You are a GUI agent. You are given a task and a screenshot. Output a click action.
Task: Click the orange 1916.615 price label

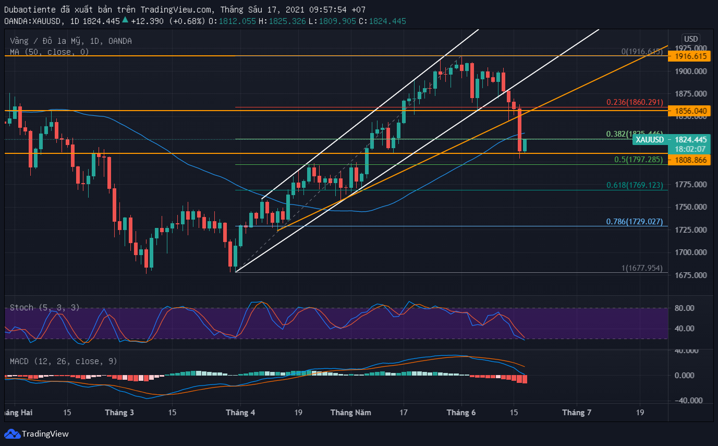(690, 56)
